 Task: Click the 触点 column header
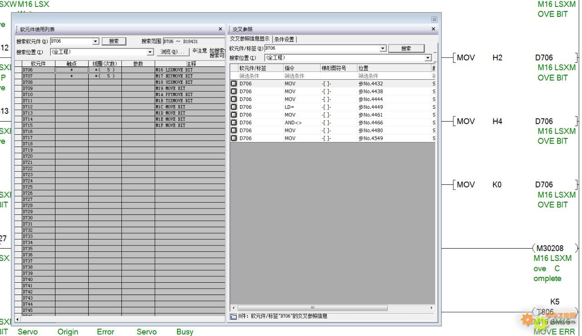[72, 64]
